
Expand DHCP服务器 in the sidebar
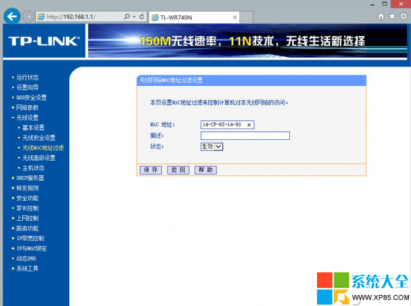click(x=30, y=178)
